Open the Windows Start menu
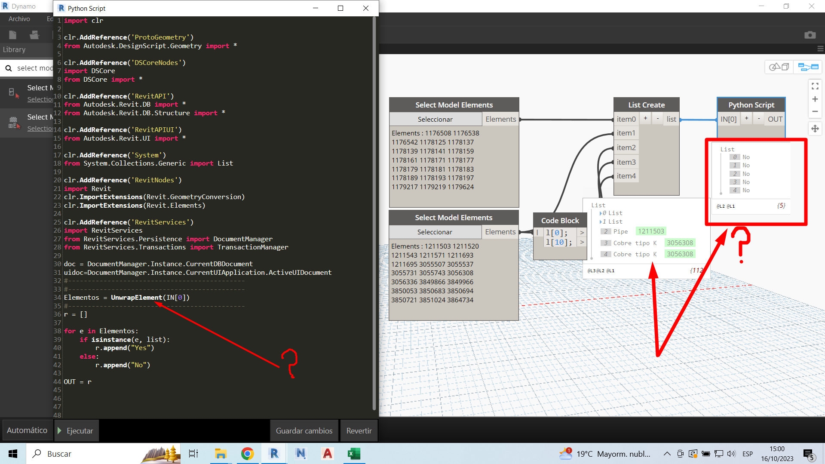The height and width of the screenshot is (464, 825). 13,454
